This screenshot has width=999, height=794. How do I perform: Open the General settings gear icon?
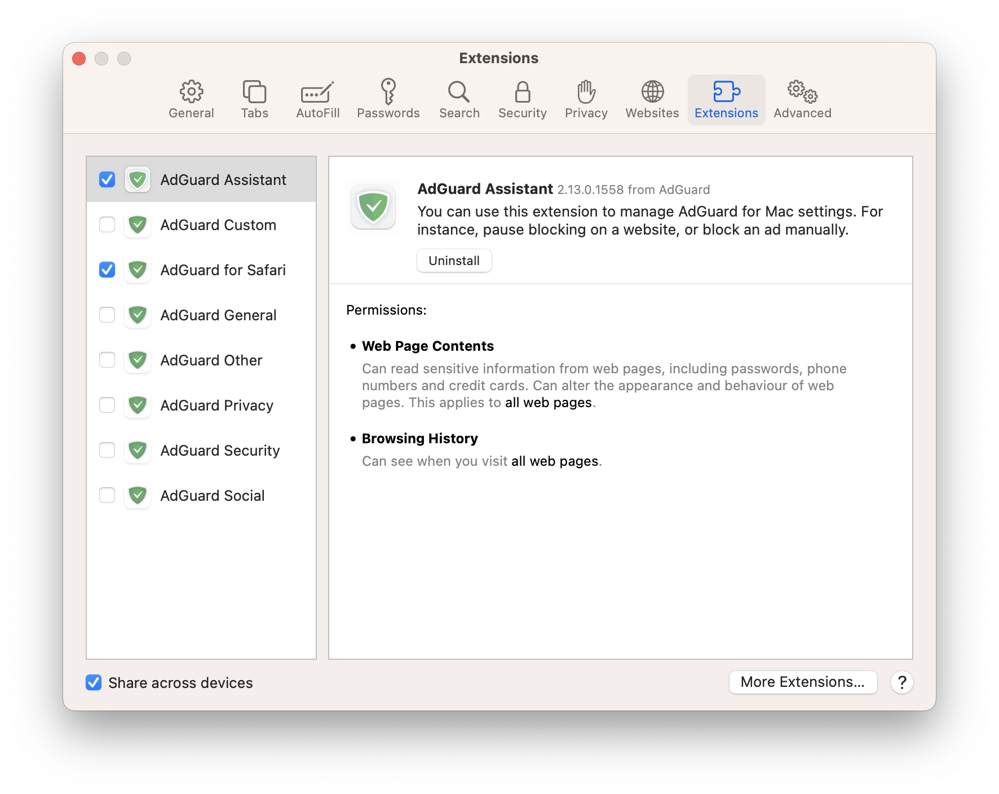[x=191, y=91]
